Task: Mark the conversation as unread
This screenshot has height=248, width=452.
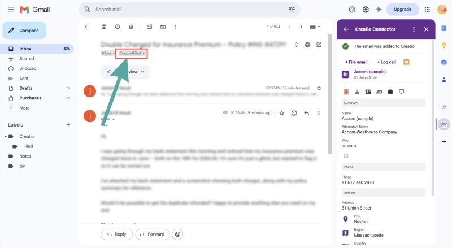Action: (149, 27)
